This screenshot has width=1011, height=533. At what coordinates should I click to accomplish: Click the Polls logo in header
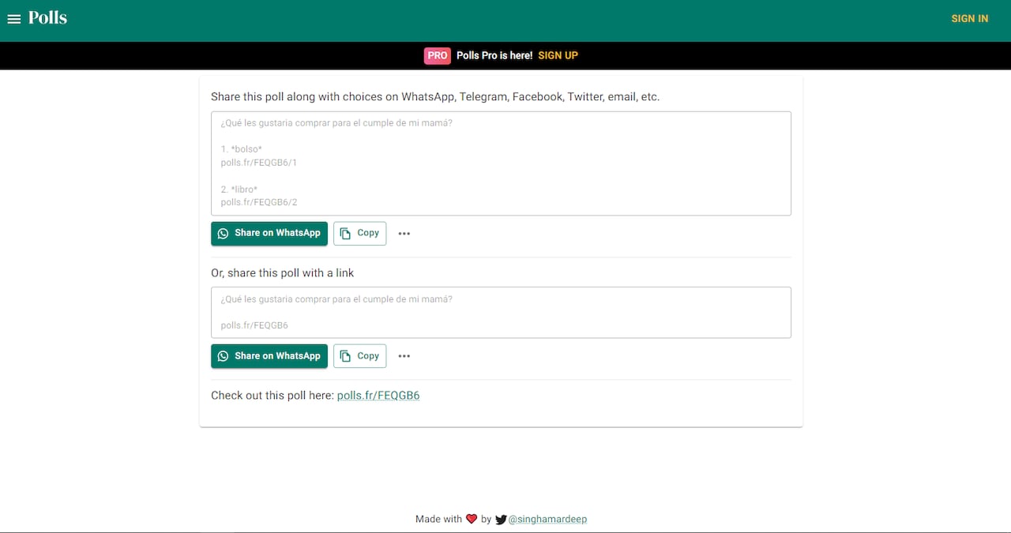[x=48, y=18]
